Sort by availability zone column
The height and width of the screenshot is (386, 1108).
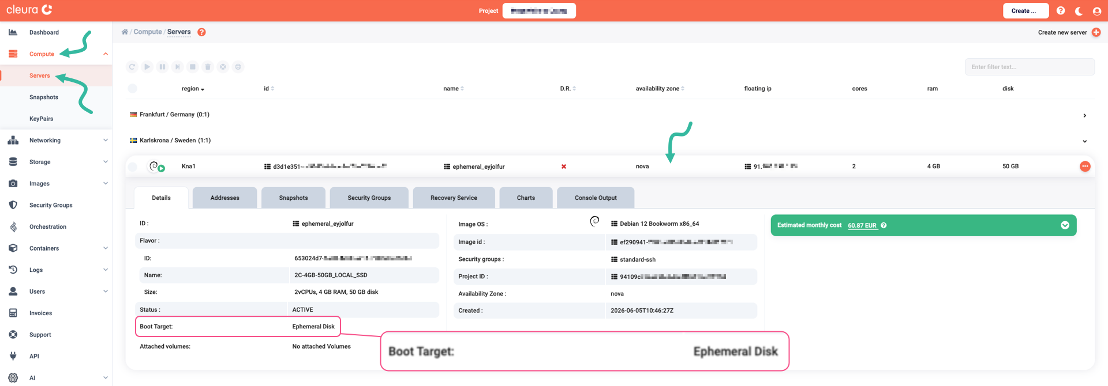[660, 89]
